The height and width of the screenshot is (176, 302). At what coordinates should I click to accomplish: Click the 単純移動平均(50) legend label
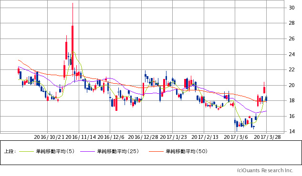(187, 151)
